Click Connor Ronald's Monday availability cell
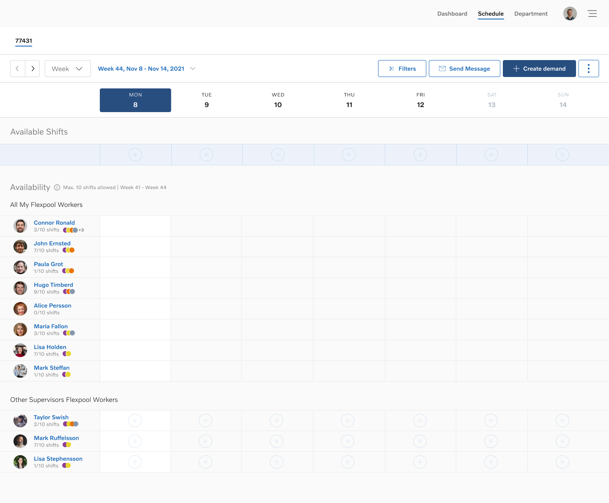The width and height of the screenshot is (609, 503). click(135, 226)
